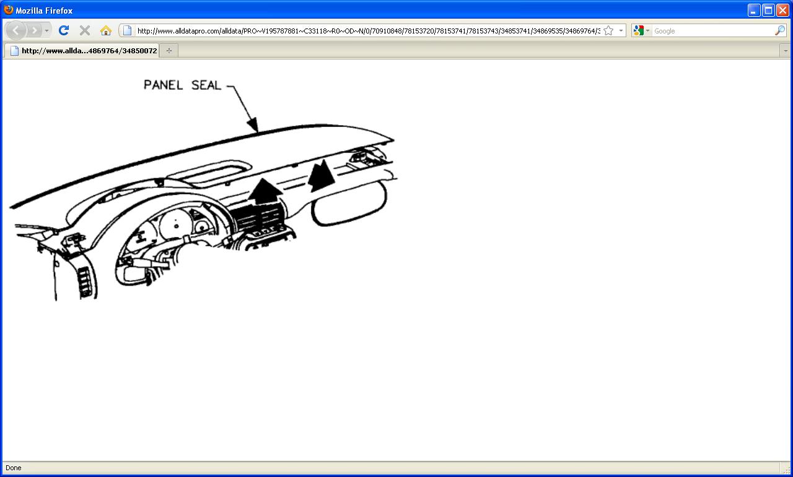Viewport: 793px width, 477px height.
Task: Reload the current page
Action: coord(63,30)
